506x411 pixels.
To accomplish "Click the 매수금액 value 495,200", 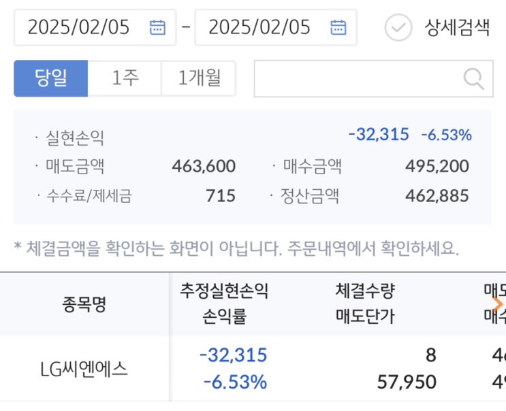I will pyautogui.click(x=437, y=166).
